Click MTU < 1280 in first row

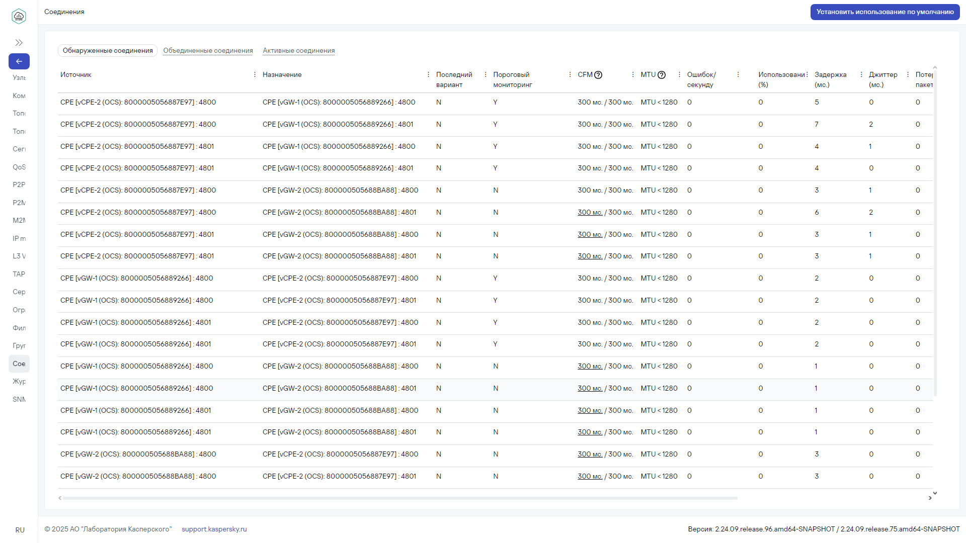(x=659, y=102)
